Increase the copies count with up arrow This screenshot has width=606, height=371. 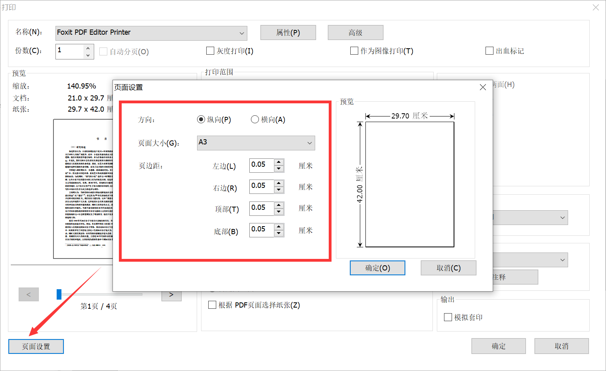click(88, 48)
